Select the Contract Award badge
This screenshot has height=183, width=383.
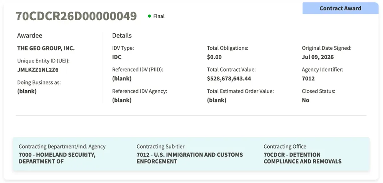(x=340, y=8)
